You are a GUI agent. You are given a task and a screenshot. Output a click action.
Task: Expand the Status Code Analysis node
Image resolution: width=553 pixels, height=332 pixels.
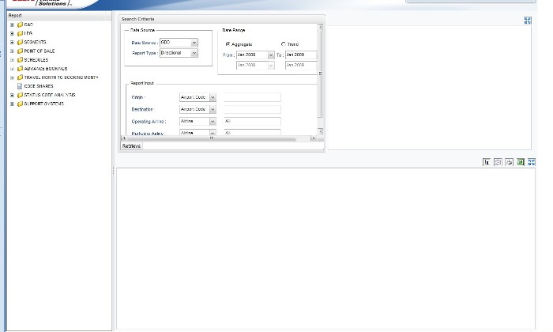[12, 95]
